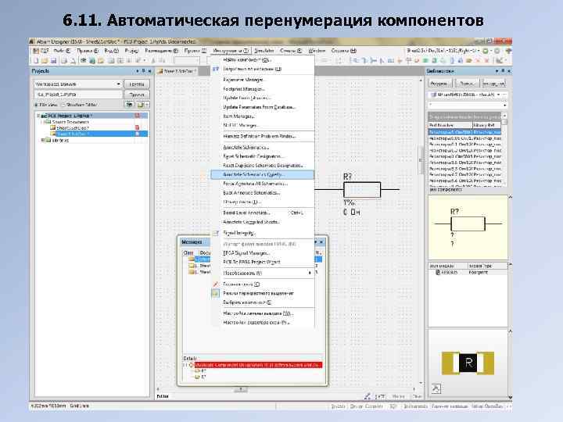Select the first resistor in component list
This screenshot has height=422, width=563.
pyautogui.click(x=464, y=132)
